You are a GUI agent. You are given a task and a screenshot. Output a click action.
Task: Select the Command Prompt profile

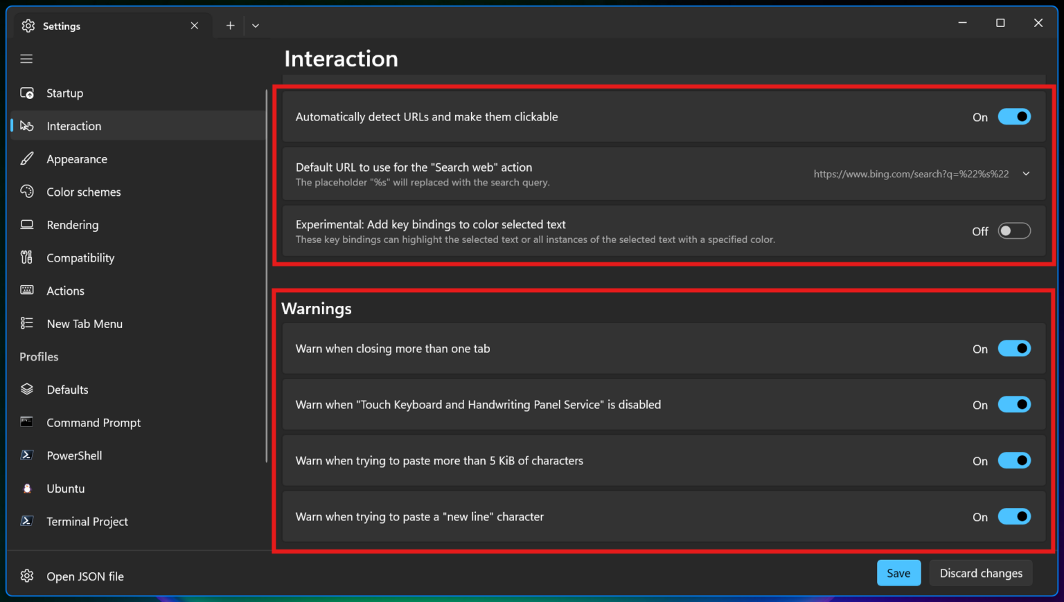click(94, 423)
